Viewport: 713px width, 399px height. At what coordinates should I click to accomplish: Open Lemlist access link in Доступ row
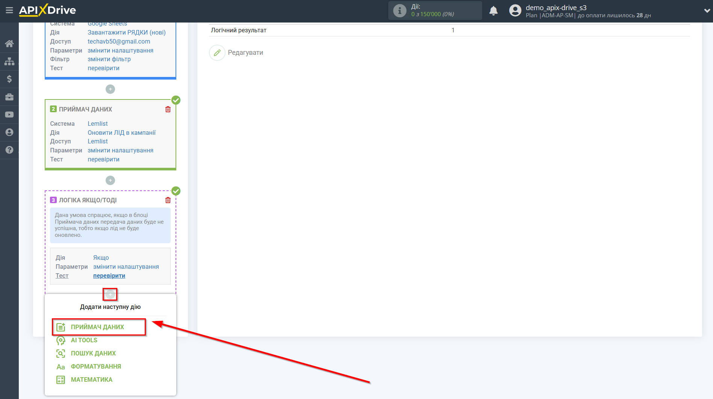pos(98,141)
